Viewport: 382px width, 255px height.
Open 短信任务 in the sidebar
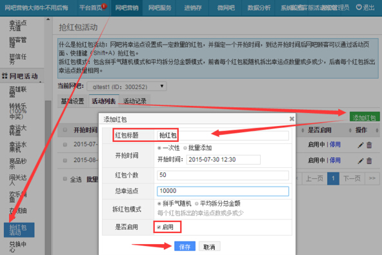click(18, 59)
